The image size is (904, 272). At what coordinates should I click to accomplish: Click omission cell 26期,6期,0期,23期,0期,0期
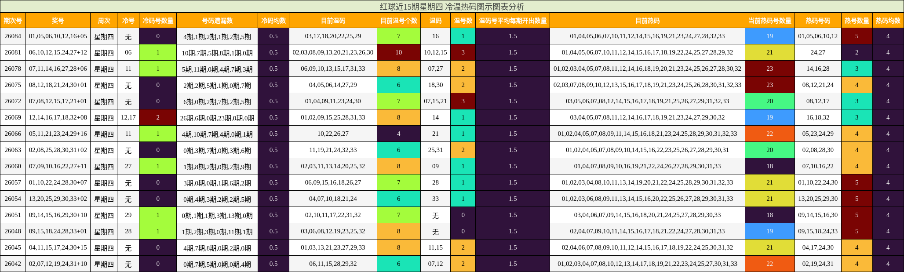(x=217, y=117)
